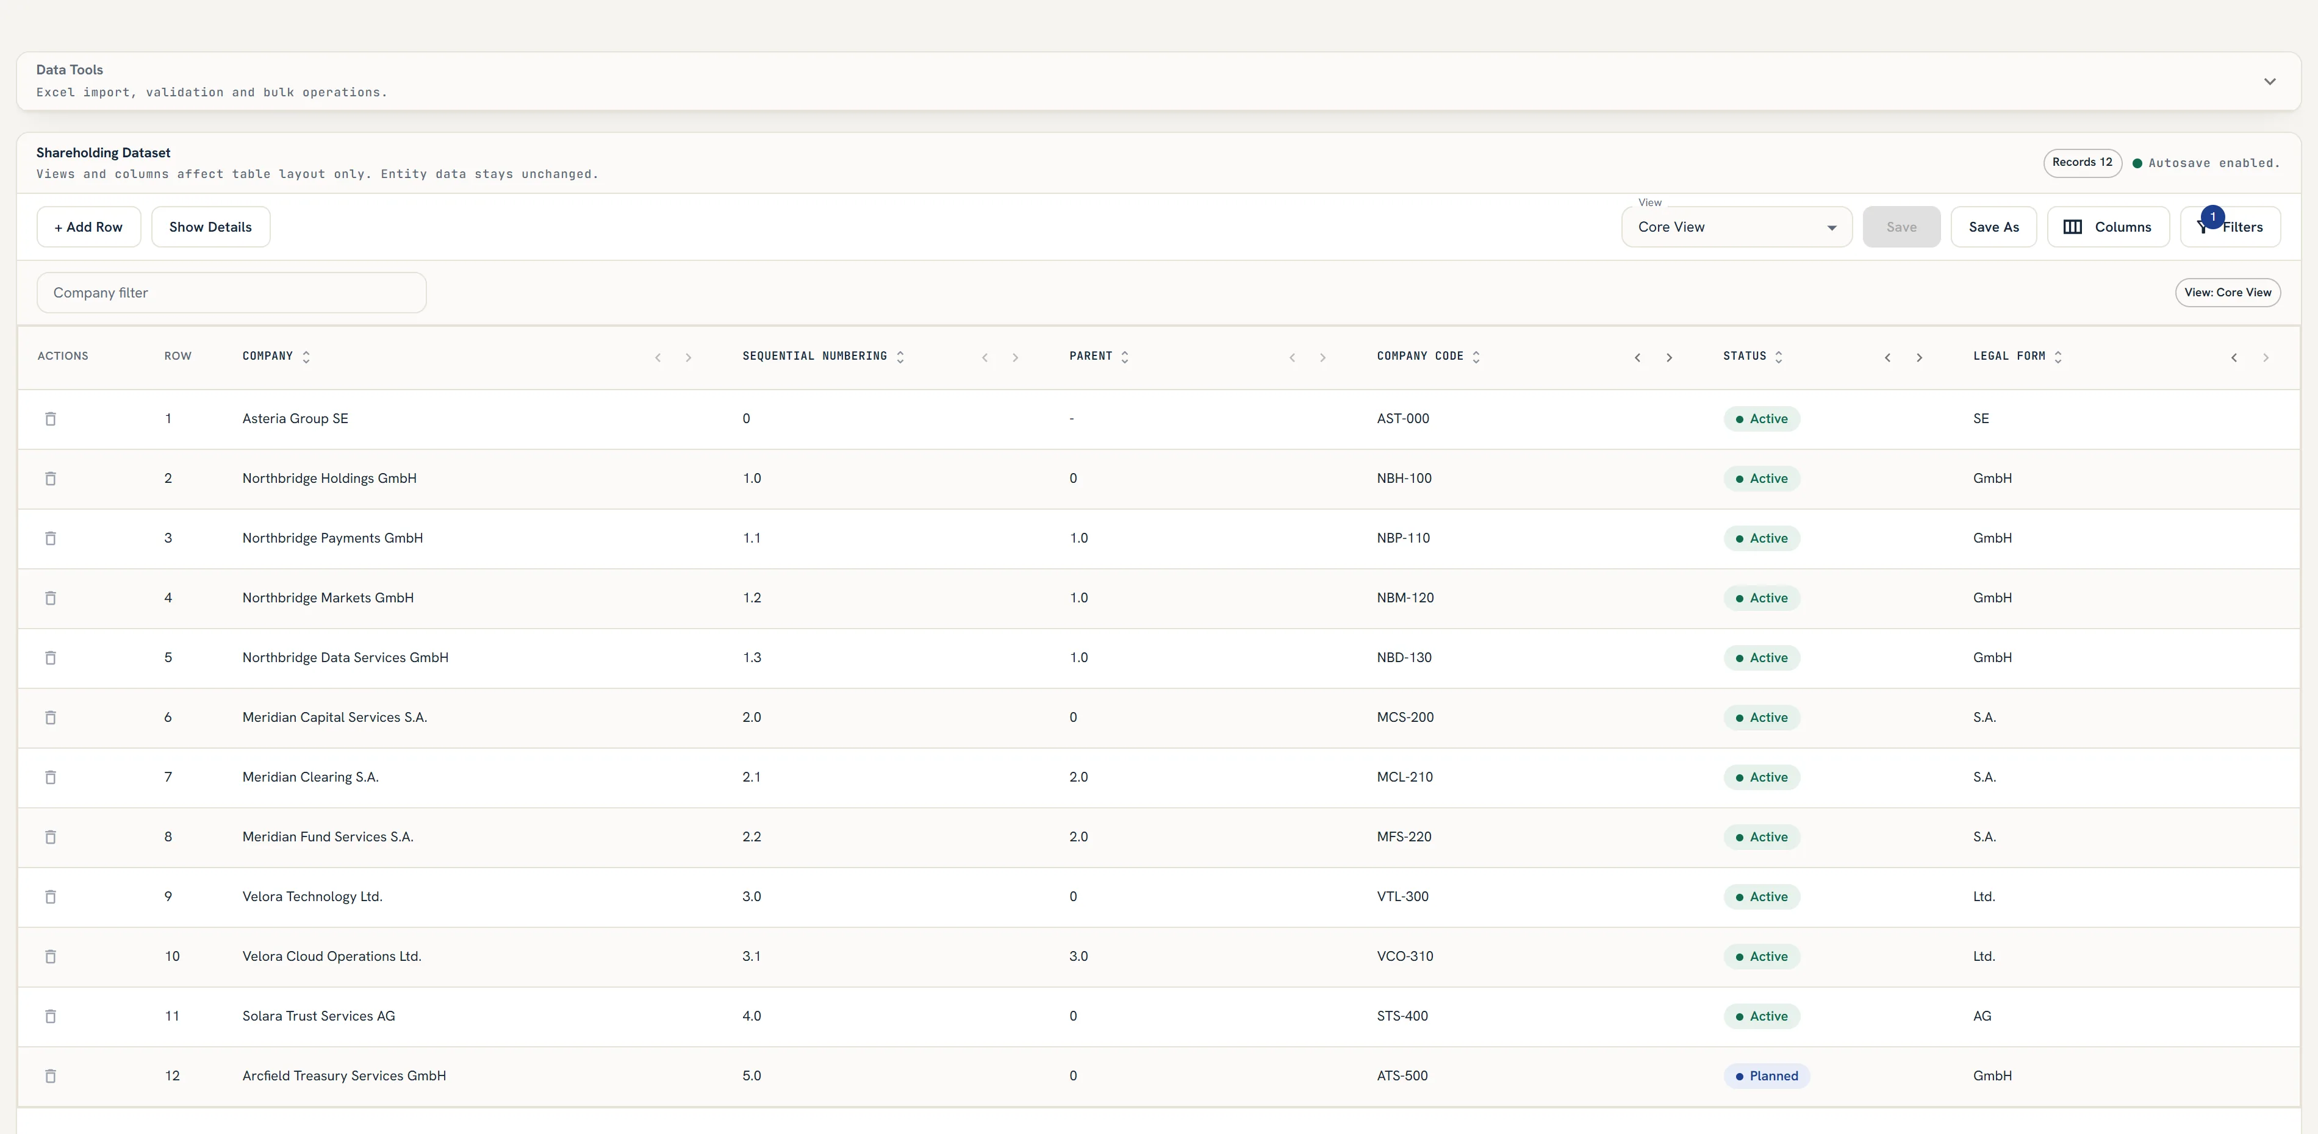The image size is (2318, 1134).
Task: Move Company column right
Action: [x=688, y=358]
